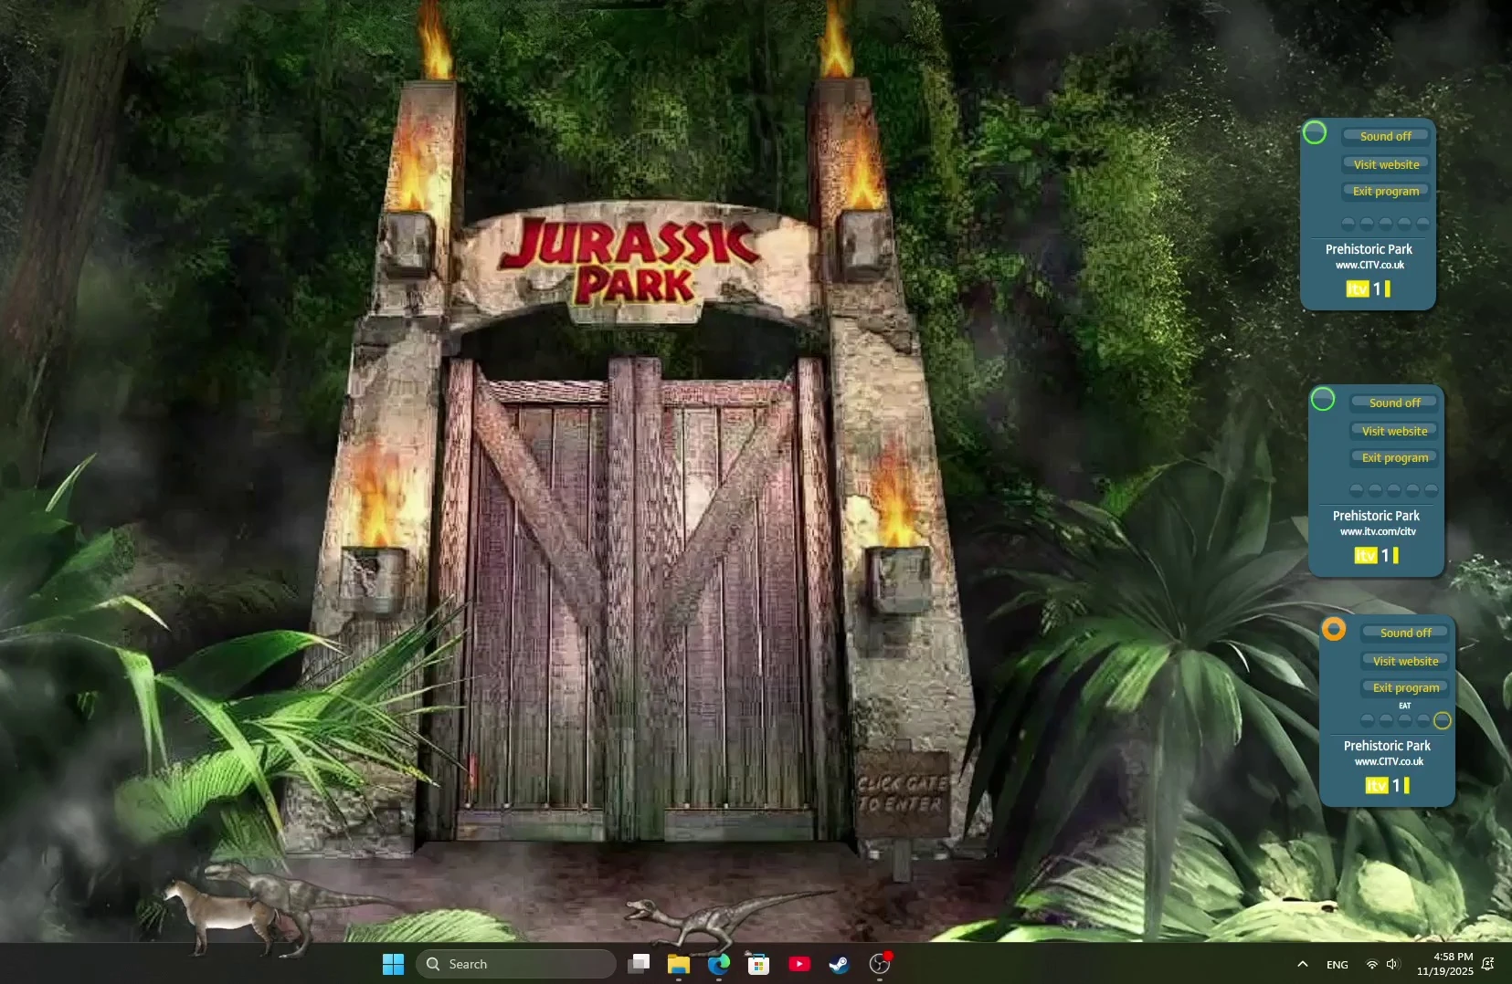Click Exit program in the itv.com/citv widget

pos(1395,457)
